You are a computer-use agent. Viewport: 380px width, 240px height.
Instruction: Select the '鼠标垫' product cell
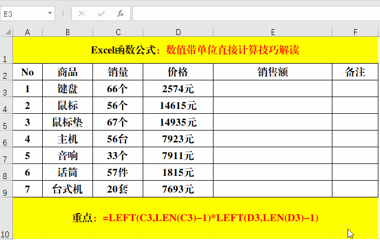[x=68, y=122]
